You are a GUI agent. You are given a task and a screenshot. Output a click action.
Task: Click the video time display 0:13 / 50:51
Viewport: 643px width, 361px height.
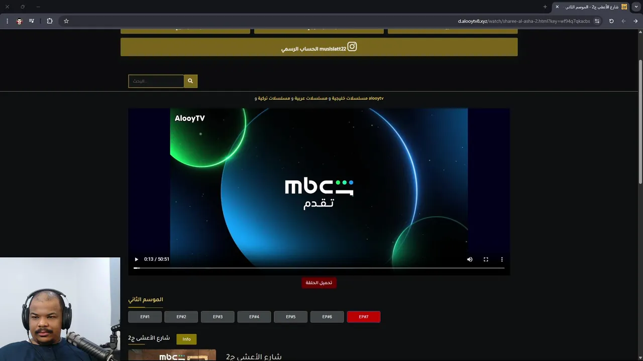157,259
